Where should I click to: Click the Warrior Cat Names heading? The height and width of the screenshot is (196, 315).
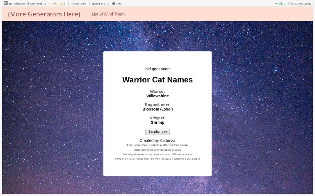[157, 80]
